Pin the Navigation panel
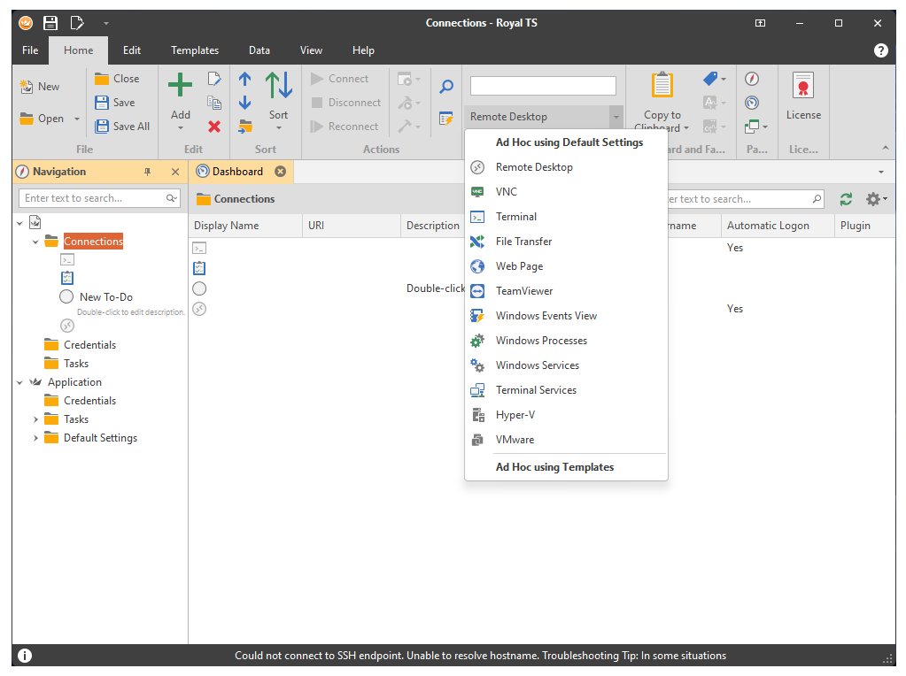This screenshot has width=906, height=676. click(x=148, y=172)
